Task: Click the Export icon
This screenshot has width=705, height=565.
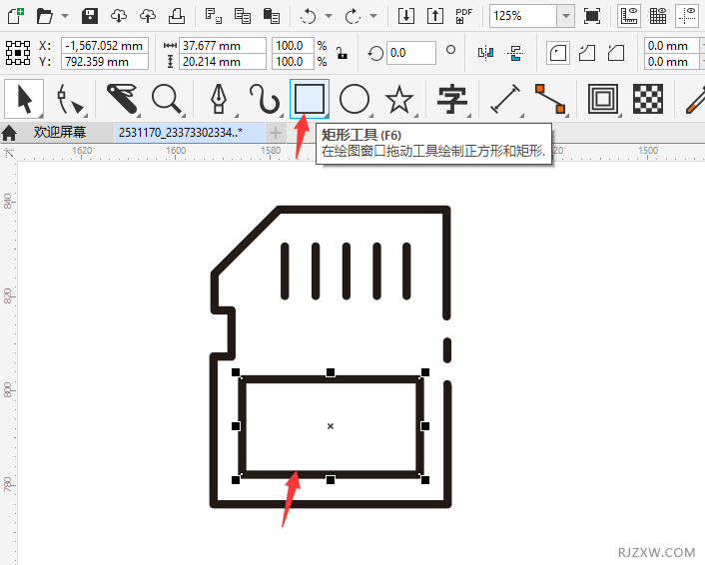Action: coord(434,16)
